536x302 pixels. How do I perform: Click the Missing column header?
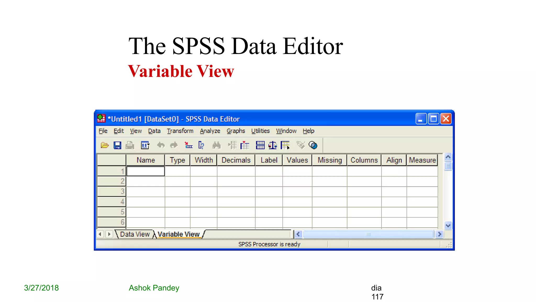pyautogui.click(x=330, y=160)
